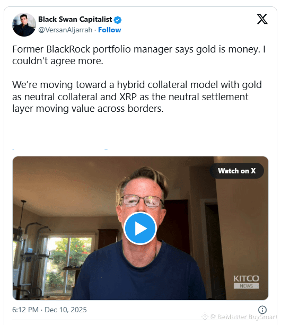Image resolution: width=281 pixels, height=325 pixels.
Task: Click the small icon before BeMaster watermark
Action: 205,317
